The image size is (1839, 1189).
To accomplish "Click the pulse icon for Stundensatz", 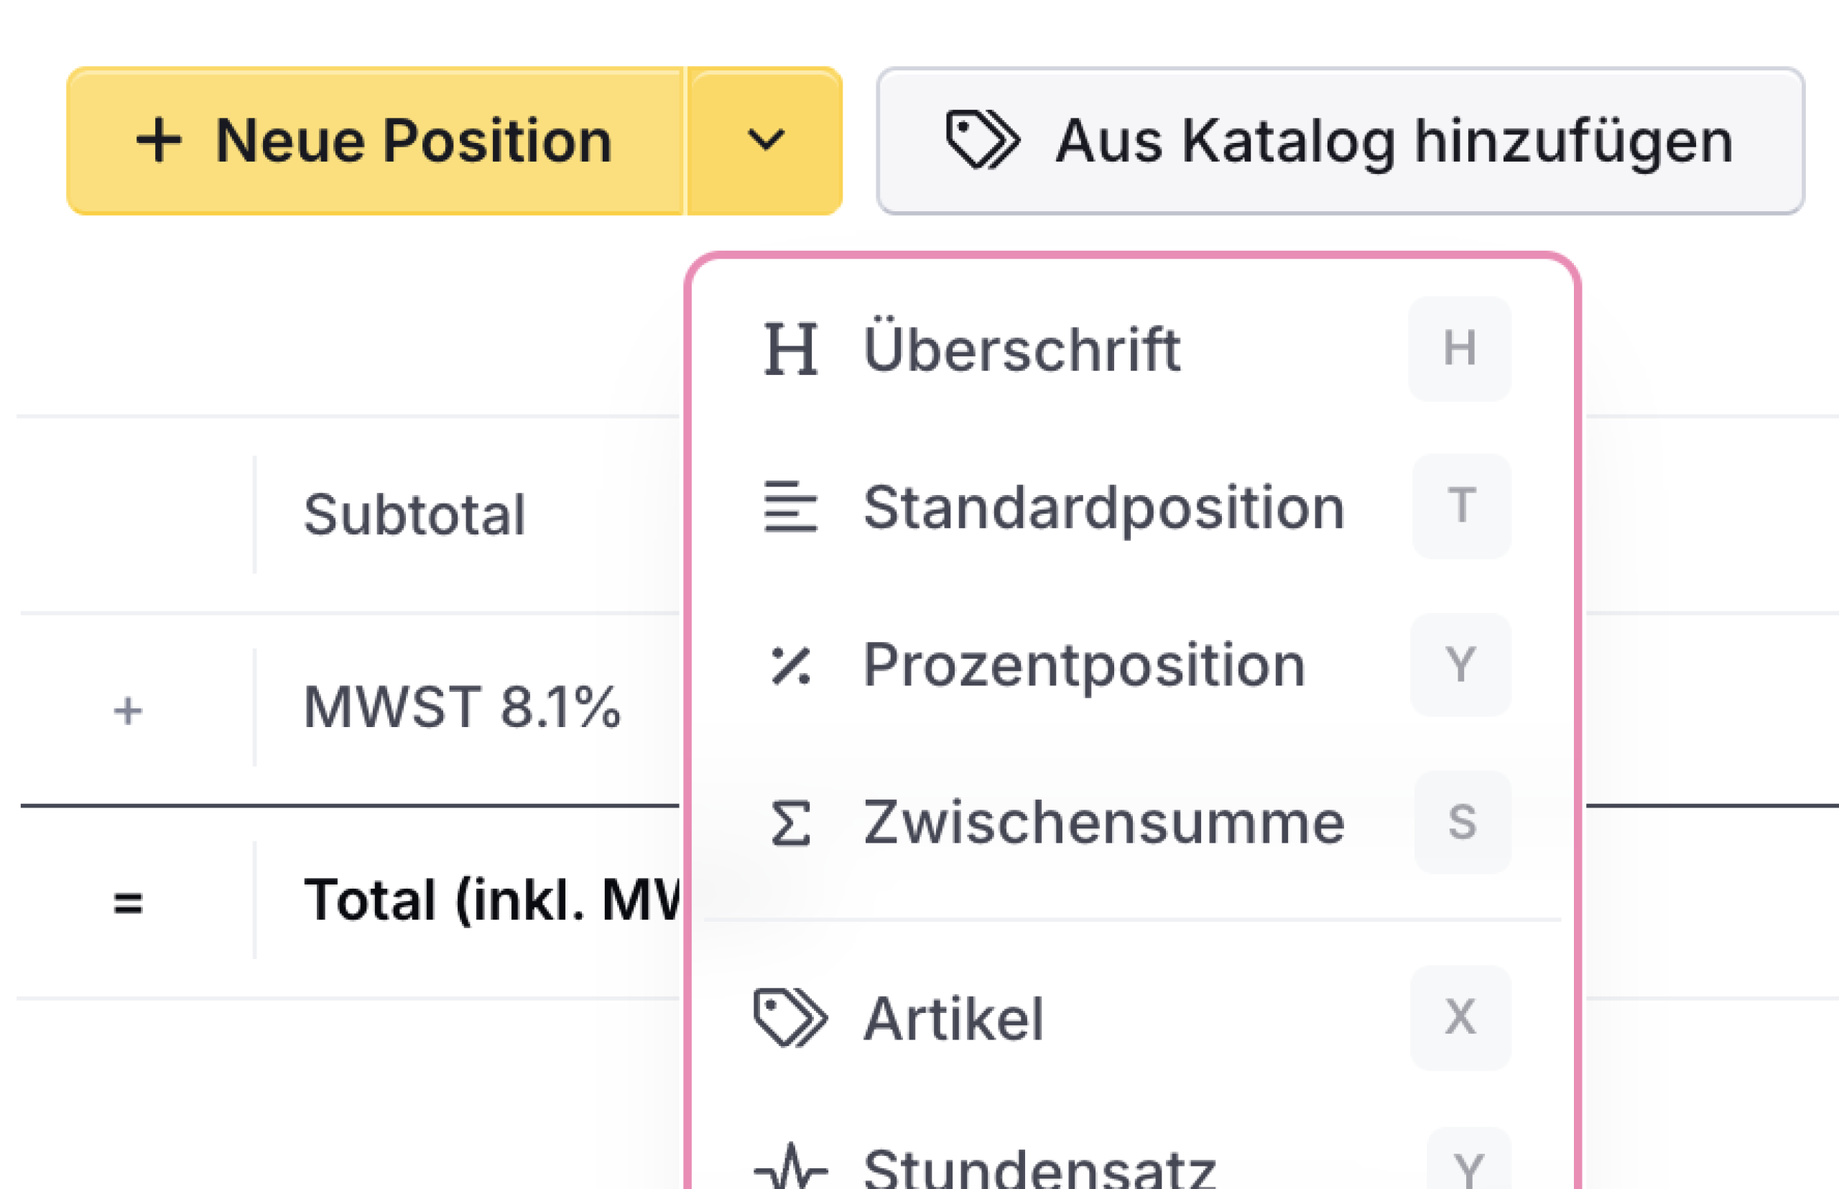I will [789, 1167].
